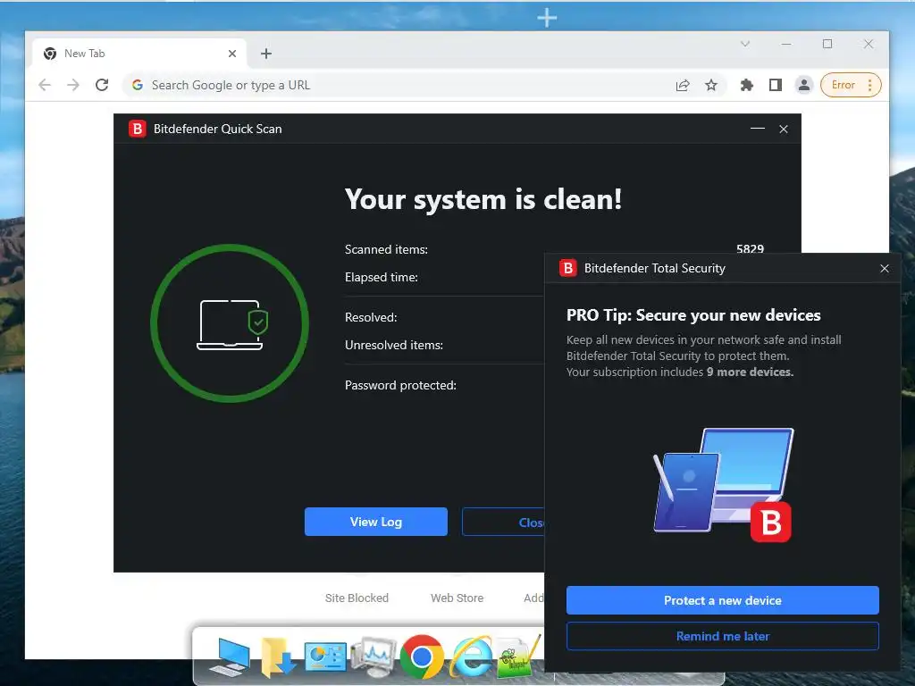Image resolution: width=915 pixels, height=686 pixels.
Task: Open the downloads folder dock icon
Action: [277, 657]
